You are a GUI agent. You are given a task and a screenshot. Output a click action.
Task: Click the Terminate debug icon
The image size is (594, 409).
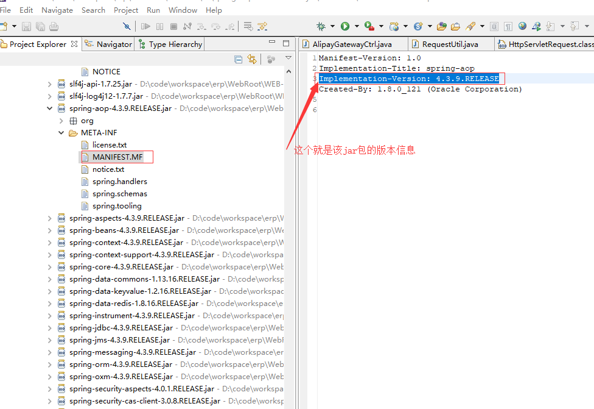[x=174, y=26]
